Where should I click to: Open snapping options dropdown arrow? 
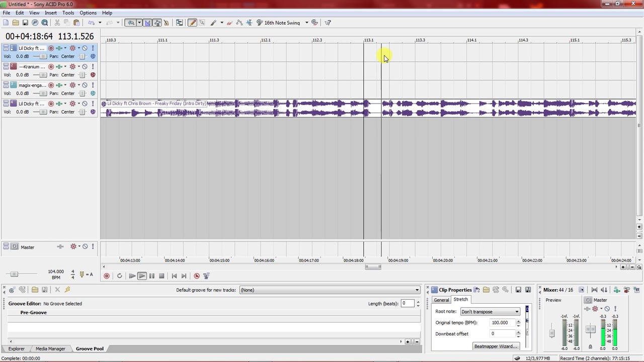[x=139, y=23]
